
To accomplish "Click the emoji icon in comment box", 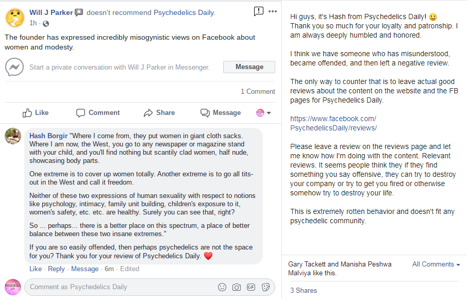I will [222, 287].
